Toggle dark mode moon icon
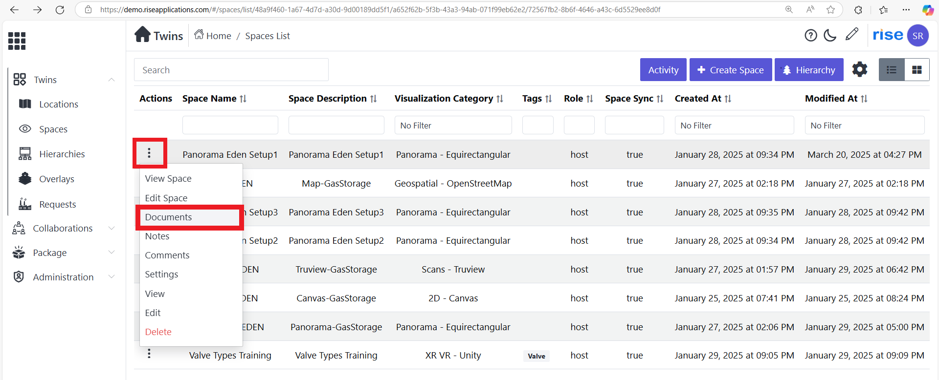939x380 pixels. [830, 35]
